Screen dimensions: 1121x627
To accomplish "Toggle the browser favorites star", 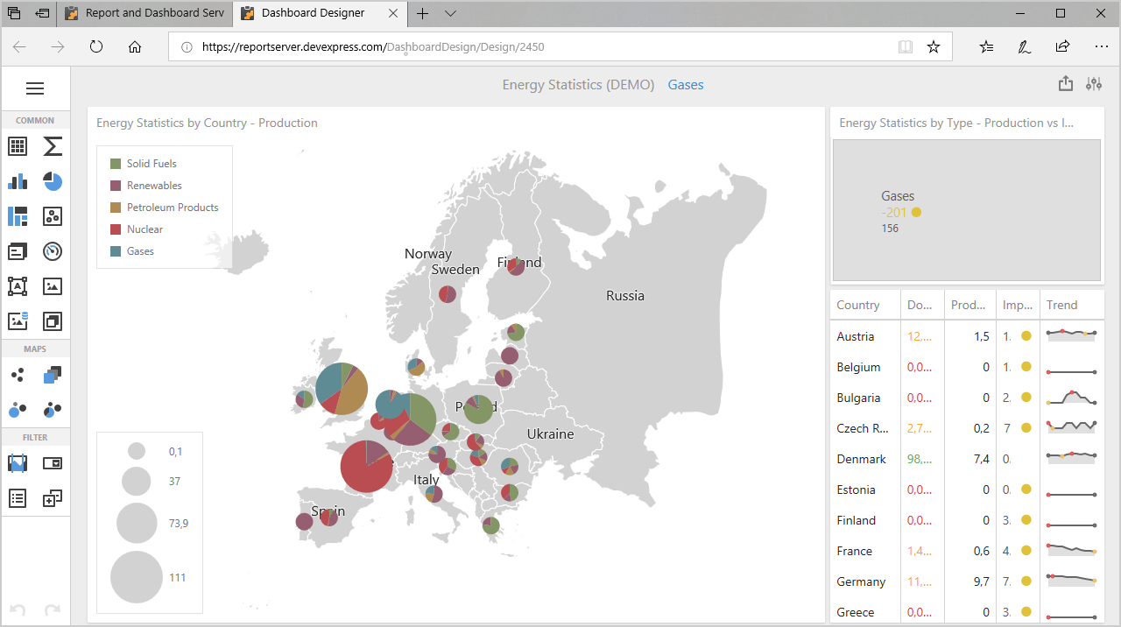I will coord(934,47).
